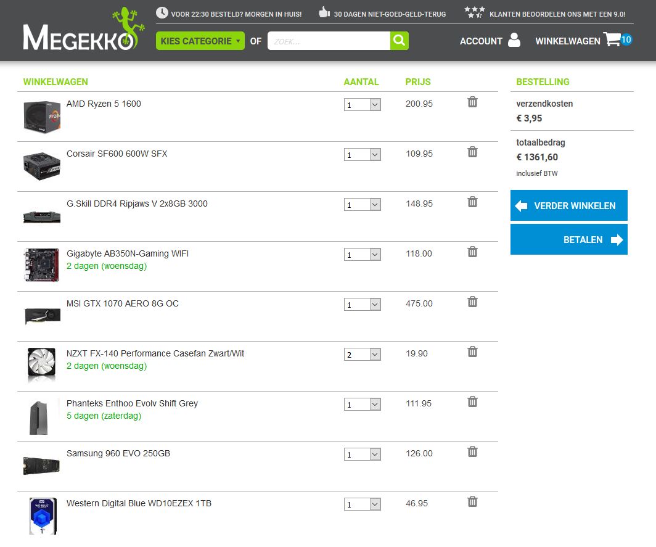
Task: Click the thumbs-up icon in the banner
Action: [x=324, y=12]
